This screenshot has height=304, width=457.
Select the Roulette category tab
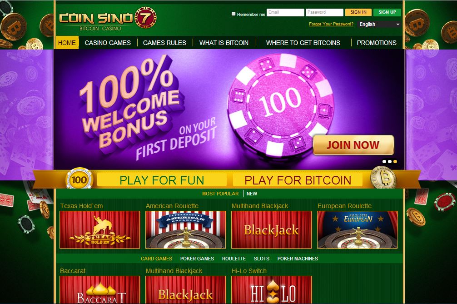[x=234, y=259]
